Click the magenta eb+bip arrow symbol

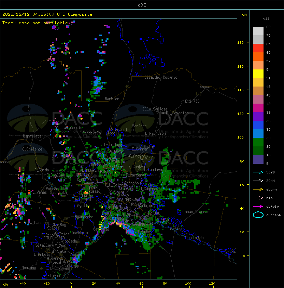click(x=258, y=207)
